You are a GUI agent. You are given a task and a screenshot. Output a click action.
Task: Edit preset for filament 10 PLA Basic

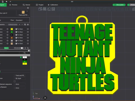point(28,41)
